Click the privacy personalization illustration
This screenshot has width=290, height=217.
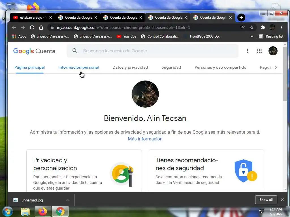pos(122,174)
